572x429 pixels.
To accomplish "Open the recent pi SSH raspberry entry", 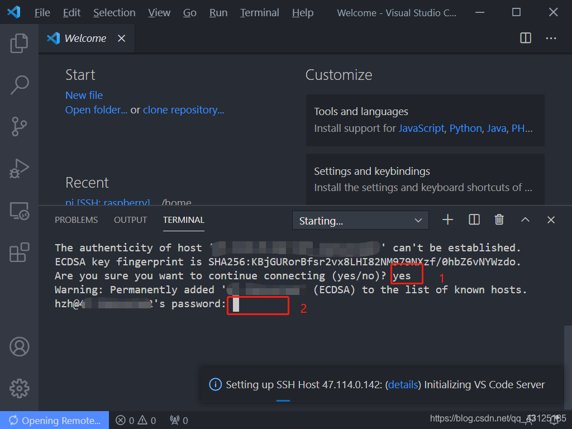I will click(108, 202).
